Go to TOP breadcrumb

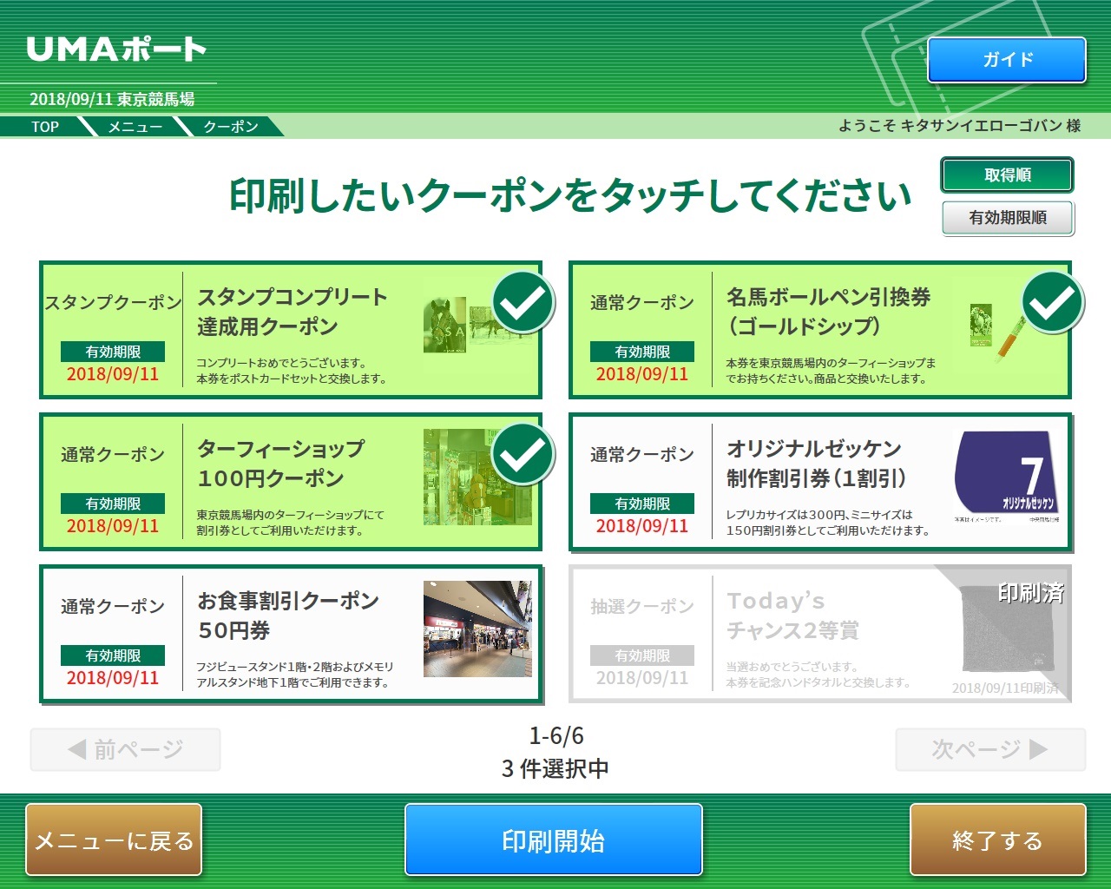coord(45,127)
